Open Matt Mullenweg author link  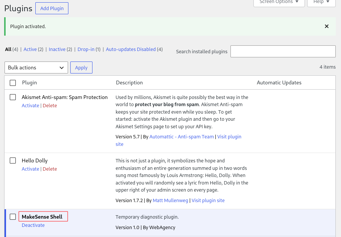pyautogui.click(x=170, y=200)
